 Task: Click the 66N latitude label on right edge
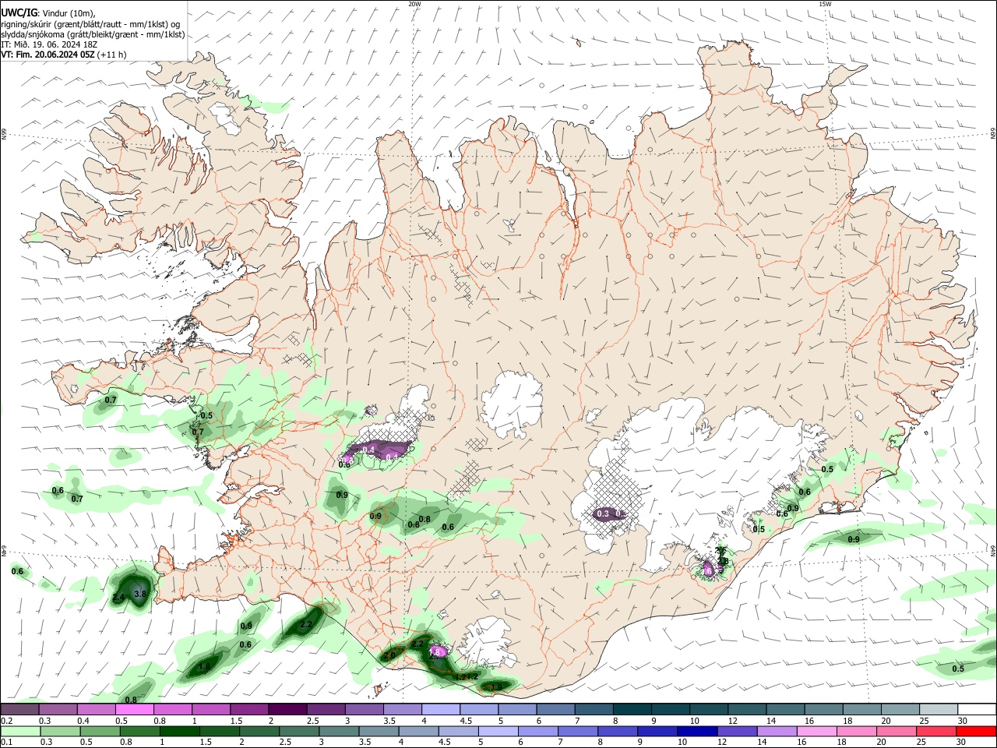coord(993,135)
